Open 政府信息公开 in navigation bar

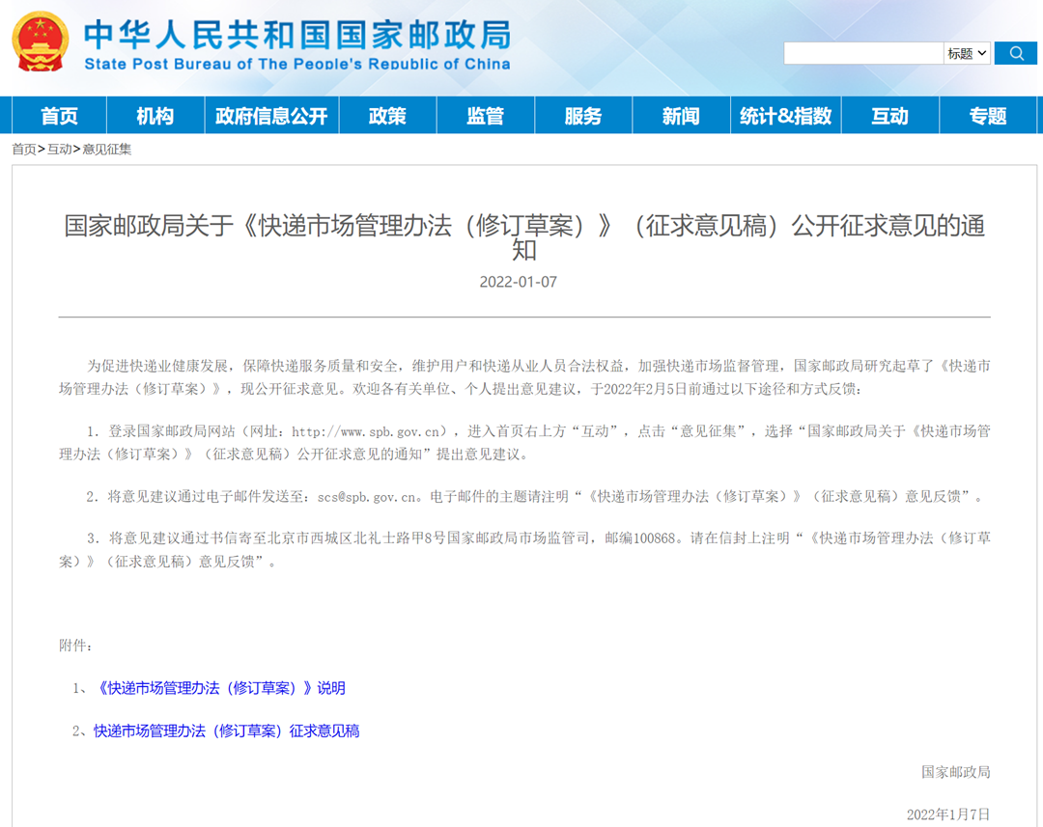(271, 116)
